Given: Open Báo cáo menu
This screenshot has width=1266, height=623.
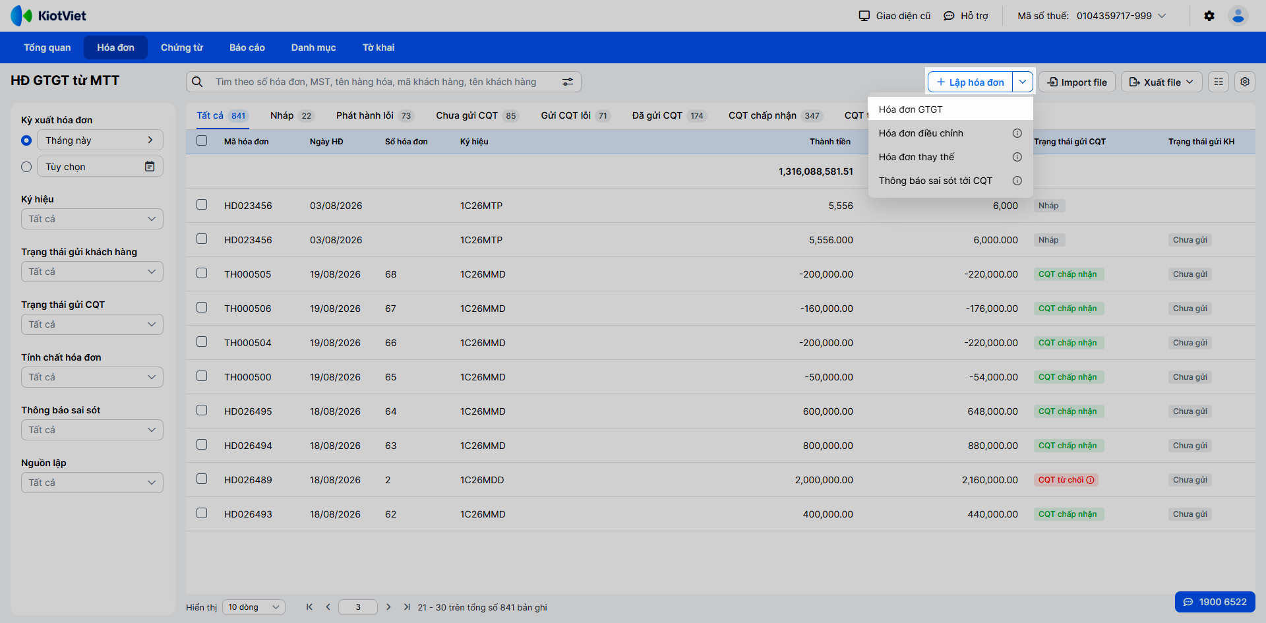Looking at the screenshot, I should [247, 47].
